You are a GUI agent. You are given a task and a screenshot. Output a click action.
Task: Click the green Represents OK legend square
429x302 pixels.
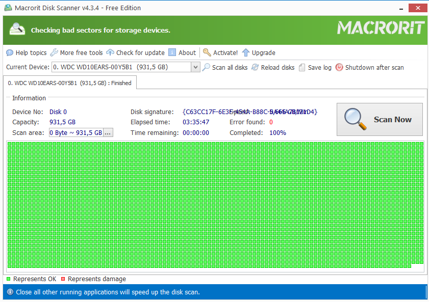pos(9,279)
